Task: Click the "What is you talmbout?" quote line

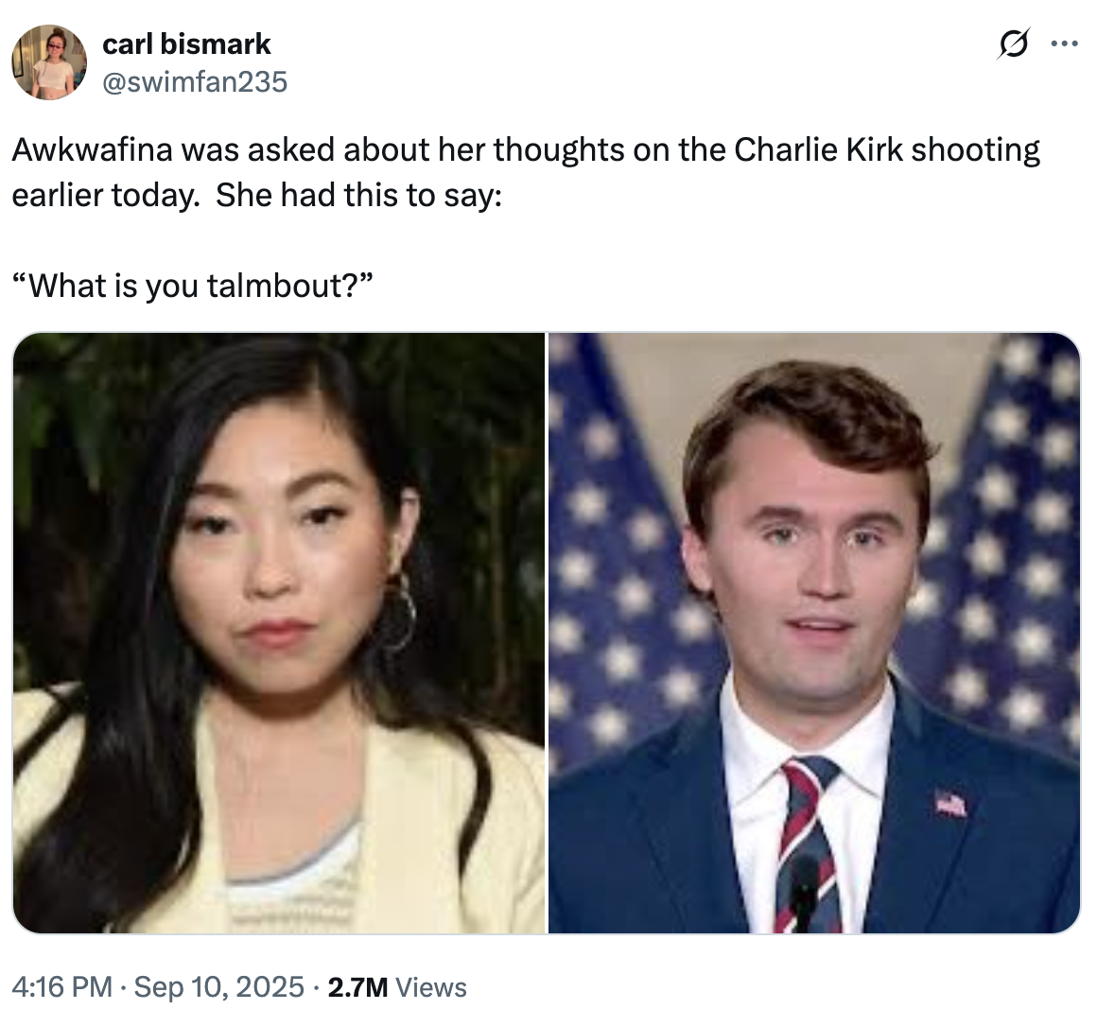Action: coord(194,286)
